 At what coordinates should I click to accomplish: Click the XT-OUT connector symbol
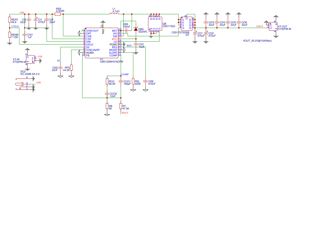[x=273, y=27]
